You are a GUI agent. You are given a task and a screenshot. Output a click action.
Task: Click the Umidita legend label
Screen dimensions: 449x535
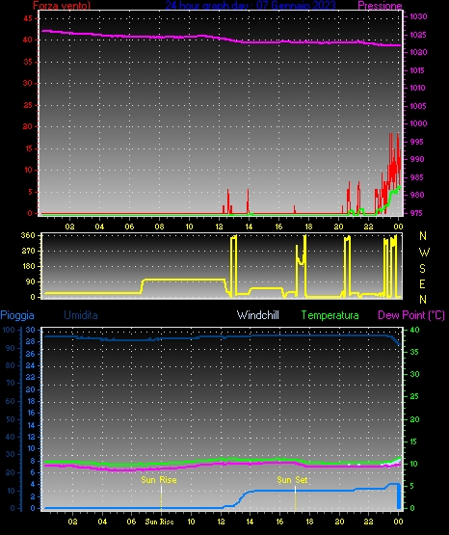click(81, 315)
